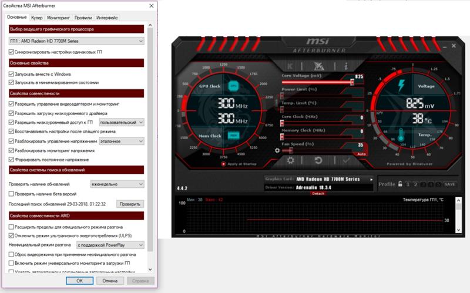Uncheck Запускать вместе с Windows
470x293 pixels.
tap(11, 74)
